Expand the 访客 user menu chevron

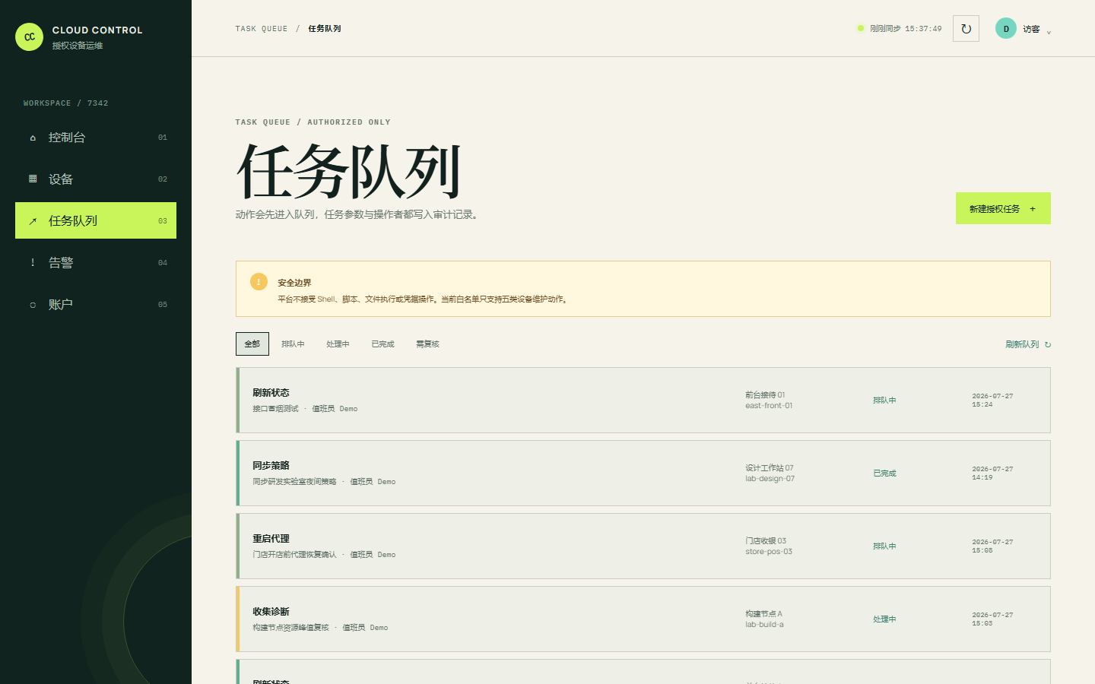(x=1049, y=32)
